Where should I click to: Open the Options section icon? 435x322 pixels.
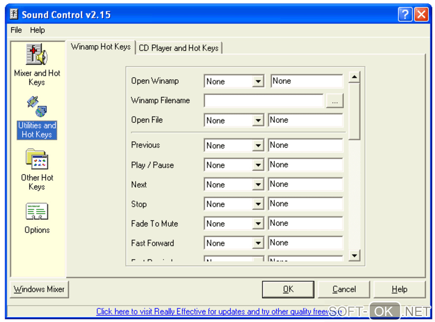click(37, 212)
